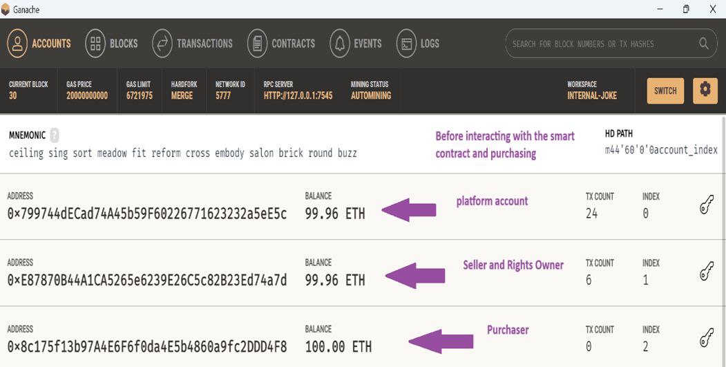This screenshot has width=726, height=367.
Task: Open the Accounts tab
Action: tap(39, 44)
